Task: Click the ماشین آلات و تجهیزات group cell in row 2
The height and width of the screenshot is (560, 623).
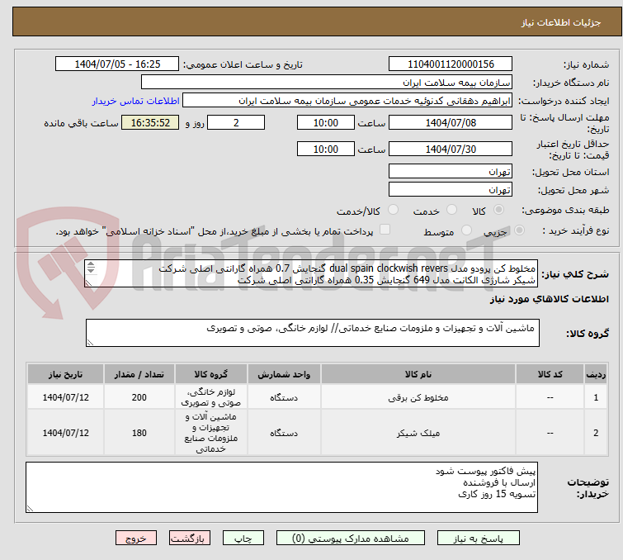Action: coord(211,433)
